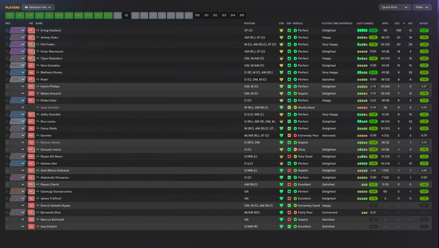Click the last 5 games form bars for Rico Lewis
The image size is (439, 248).
pos(362,121)
